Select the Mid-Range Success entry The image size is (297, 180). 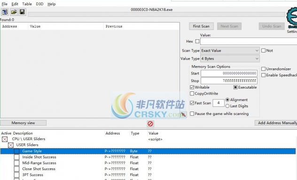(x=39, y=163)
